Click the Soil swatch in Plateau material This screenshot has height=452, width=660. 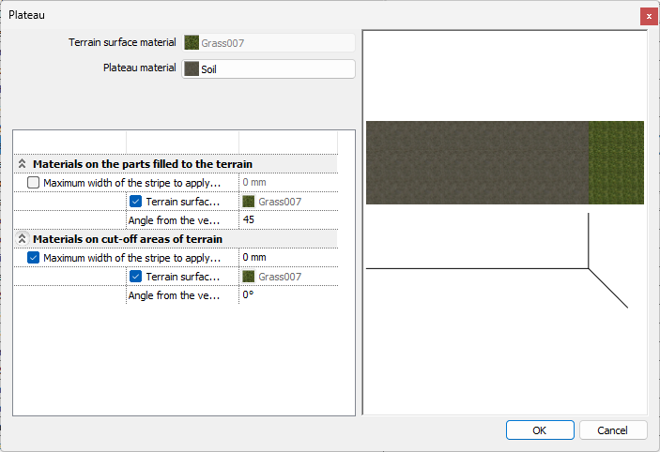tap(192, 69)
